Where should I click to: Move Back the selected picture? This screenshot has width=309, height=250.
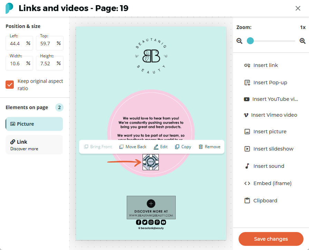pos(133,147)
